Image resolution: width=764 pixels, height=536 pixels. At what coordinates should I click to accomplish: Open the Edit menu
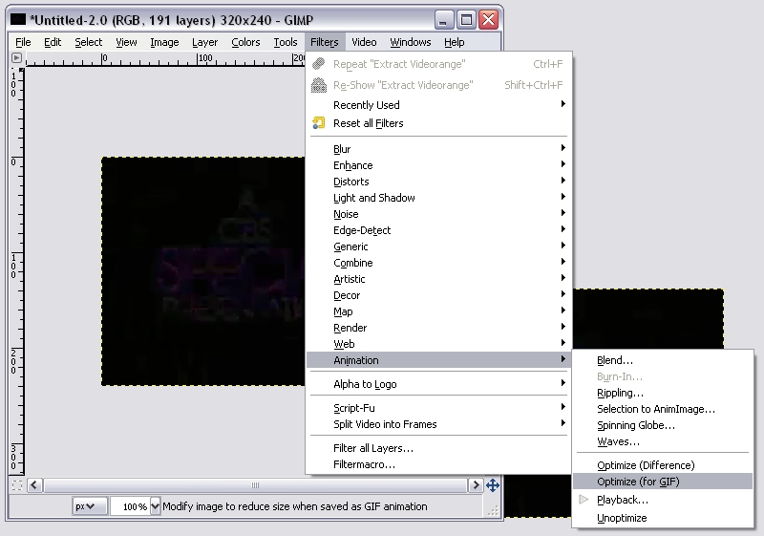point(53,42)
